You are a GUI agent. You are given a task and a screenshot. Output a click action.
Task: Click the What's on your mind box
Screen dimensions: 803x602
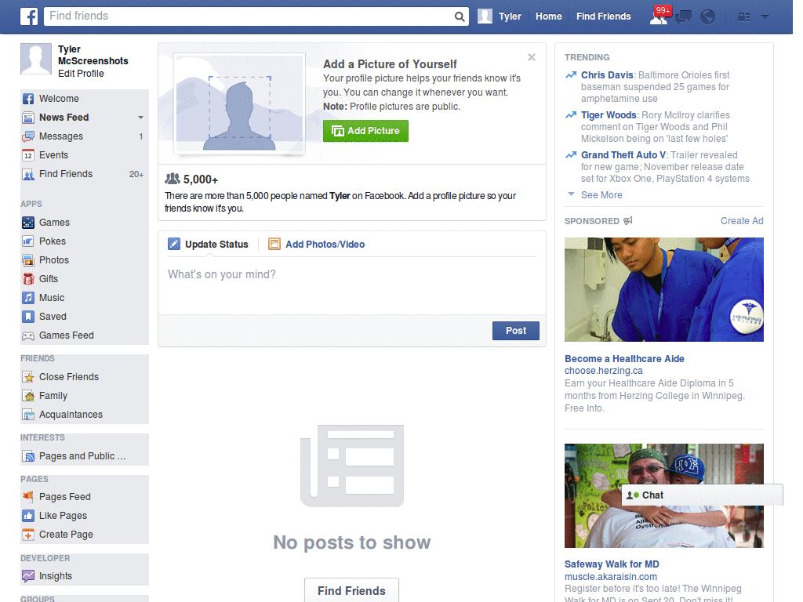point(352,285)
